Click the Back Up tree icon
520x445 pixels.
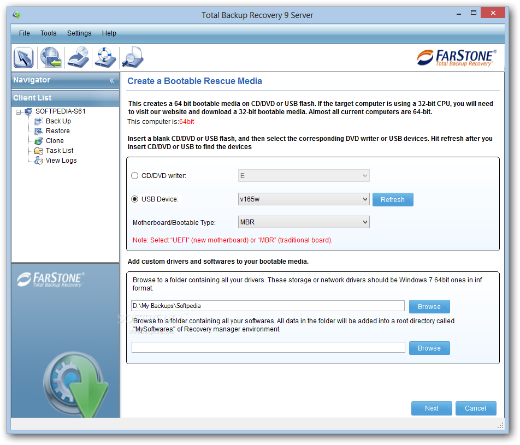pyautogui.click(x=39, y=121)
